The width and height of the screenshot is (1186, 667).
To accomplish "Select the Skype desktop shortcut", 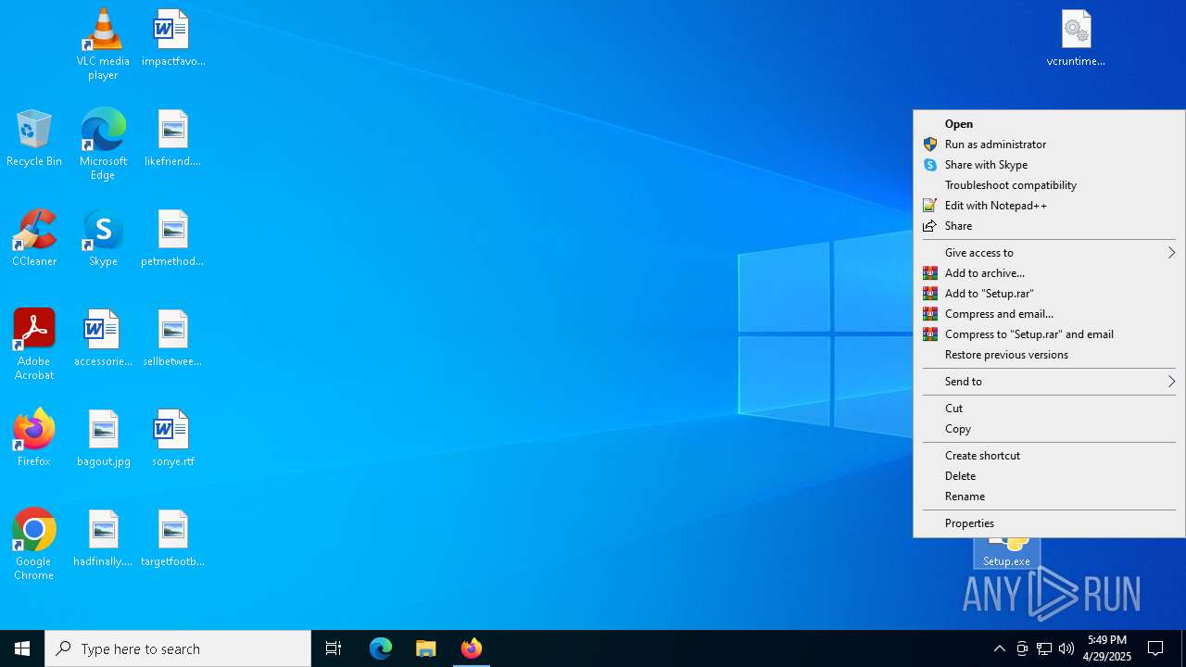I will pyautogui.click(x=103, y=238).
